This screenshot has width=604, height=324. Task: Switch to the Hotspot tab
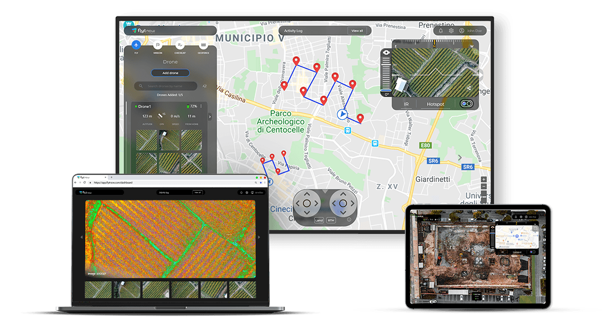[x=435, y=104]
